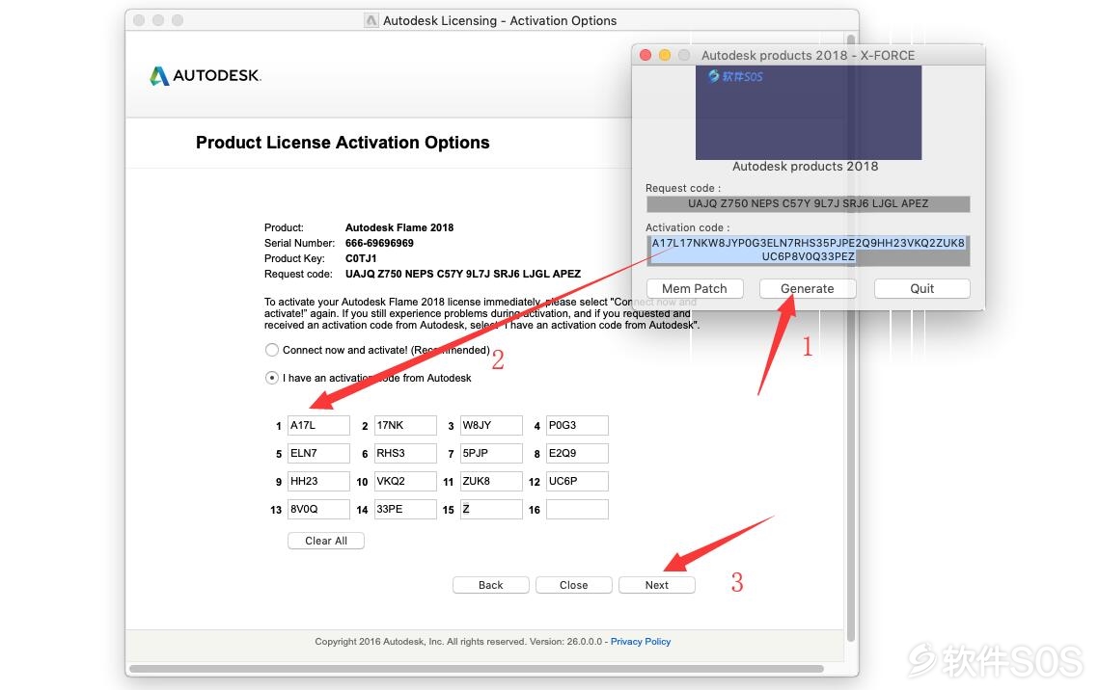Click the product key "C0TJ1"
This screenshot has width=1099, height=690.
pos(361,258)
